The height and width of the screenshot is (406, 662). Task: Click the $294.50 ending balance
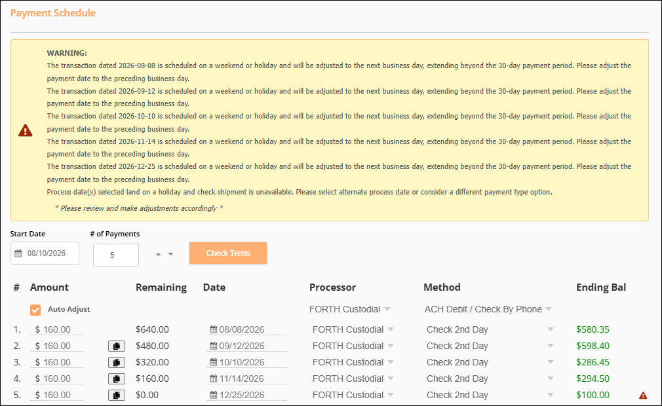593,378
